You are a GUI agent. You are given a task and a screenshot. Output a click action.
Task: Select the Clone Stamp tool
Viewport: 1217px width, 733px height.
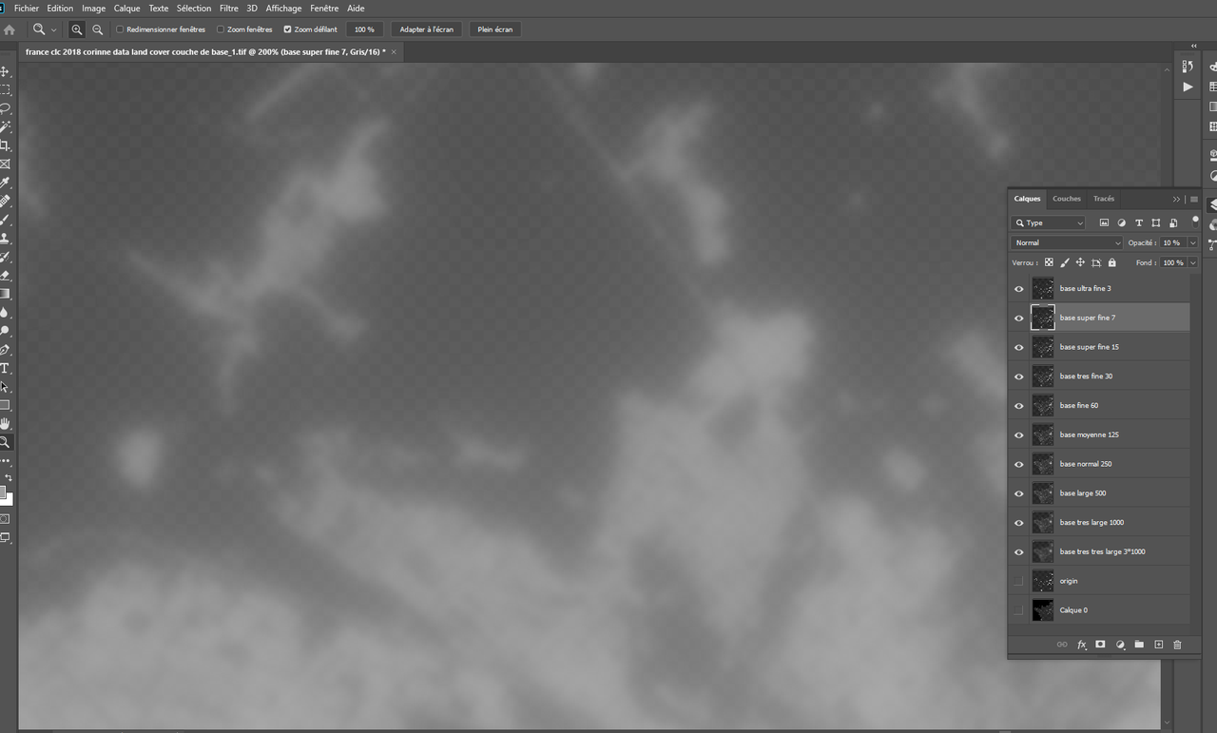point(5,239)
